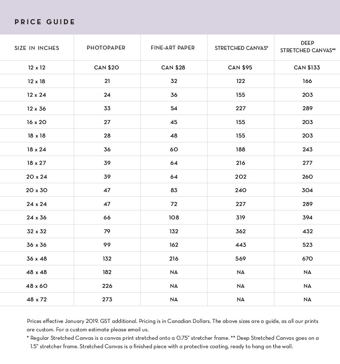Click the DEEP STRETCHED CANVAS column header
340x364 pixels.
[308, 47]
